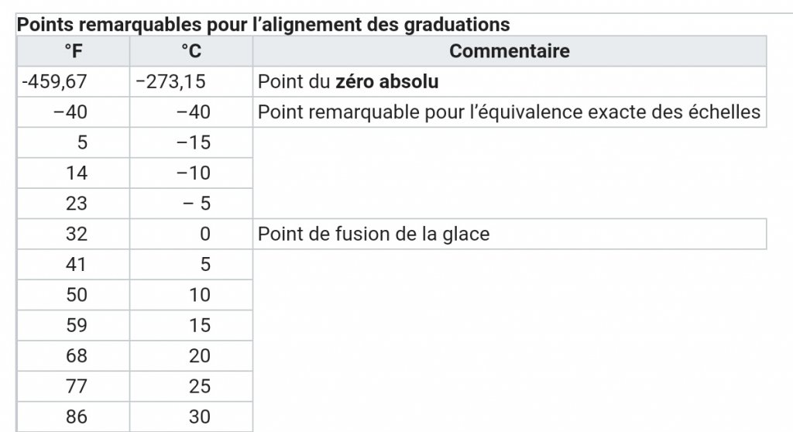The height and width of the screenshot is (432, 793).
Task: Select the 20 Celsius cell
Action: 191,355
